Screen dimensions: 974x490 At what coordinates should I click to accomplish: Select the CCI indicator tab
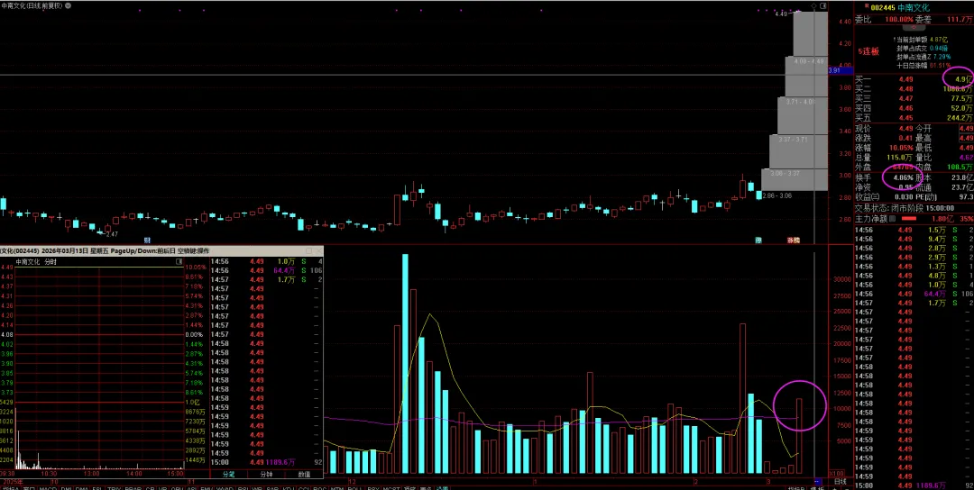[x=303, y=488]
